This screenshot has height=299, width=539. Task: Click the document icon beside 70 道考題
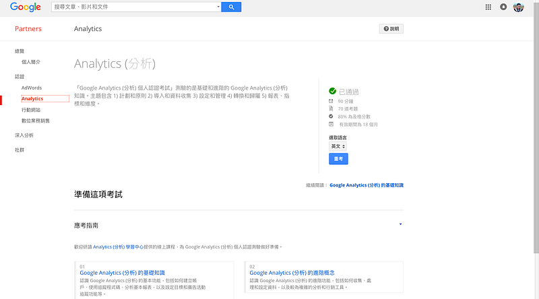[331, 108]
